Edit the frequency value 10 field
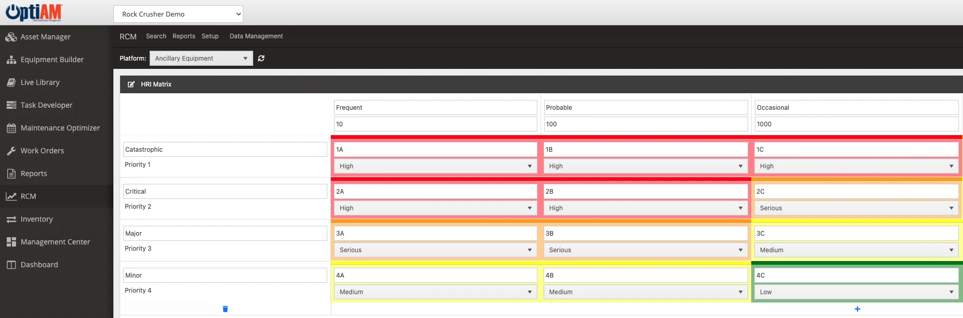The height and width of the screenshot is (318, 963). click(435, 124)
